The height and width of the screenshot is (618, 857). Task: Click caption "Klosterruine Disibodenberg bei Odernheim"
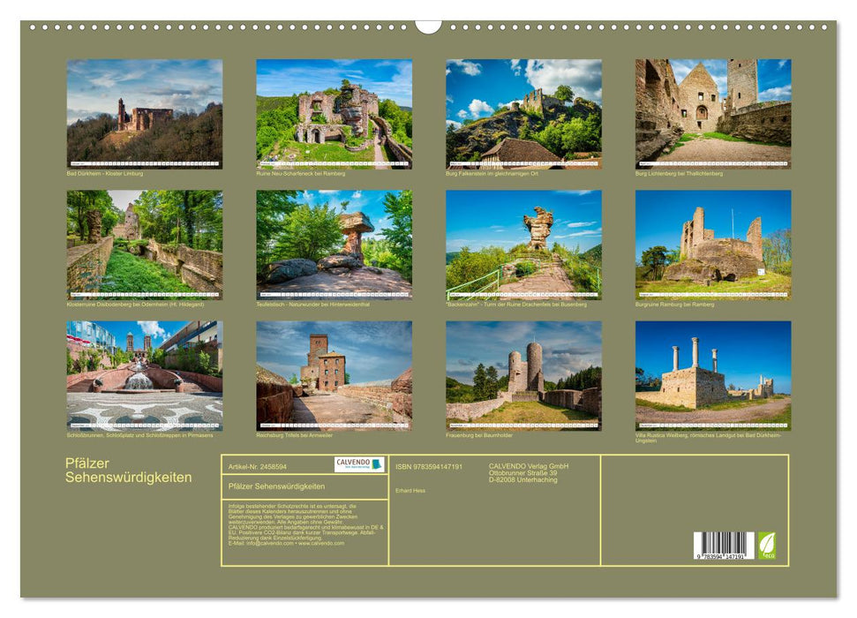pyautogui.click(x=135, y=304)
